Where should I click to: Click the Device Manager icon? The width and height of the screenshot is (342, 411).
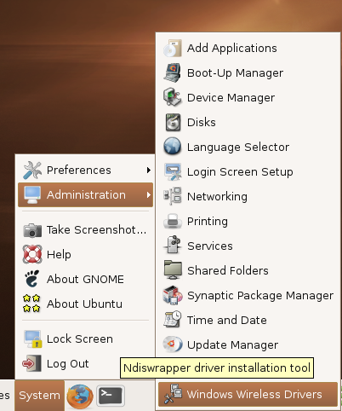[173, 97]
